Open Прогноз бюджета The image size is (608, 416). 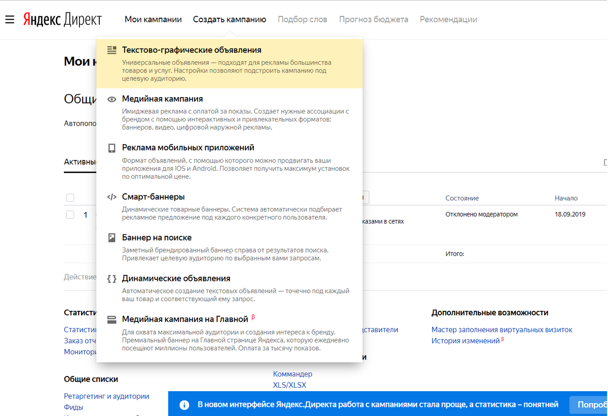pos(373,19)
